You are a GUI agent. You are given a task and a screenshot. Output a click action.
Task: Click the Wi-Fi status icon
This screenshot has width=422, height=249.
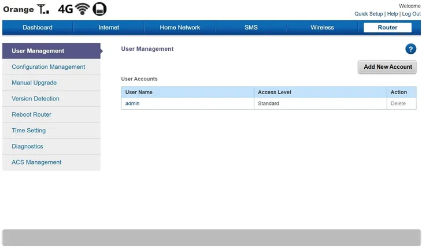[x=82, y=9]
